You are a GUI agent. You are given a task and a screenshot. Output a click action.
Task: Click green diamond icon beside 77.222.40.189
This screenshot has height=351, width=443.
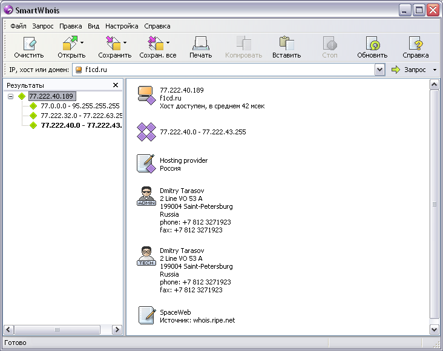22,96
